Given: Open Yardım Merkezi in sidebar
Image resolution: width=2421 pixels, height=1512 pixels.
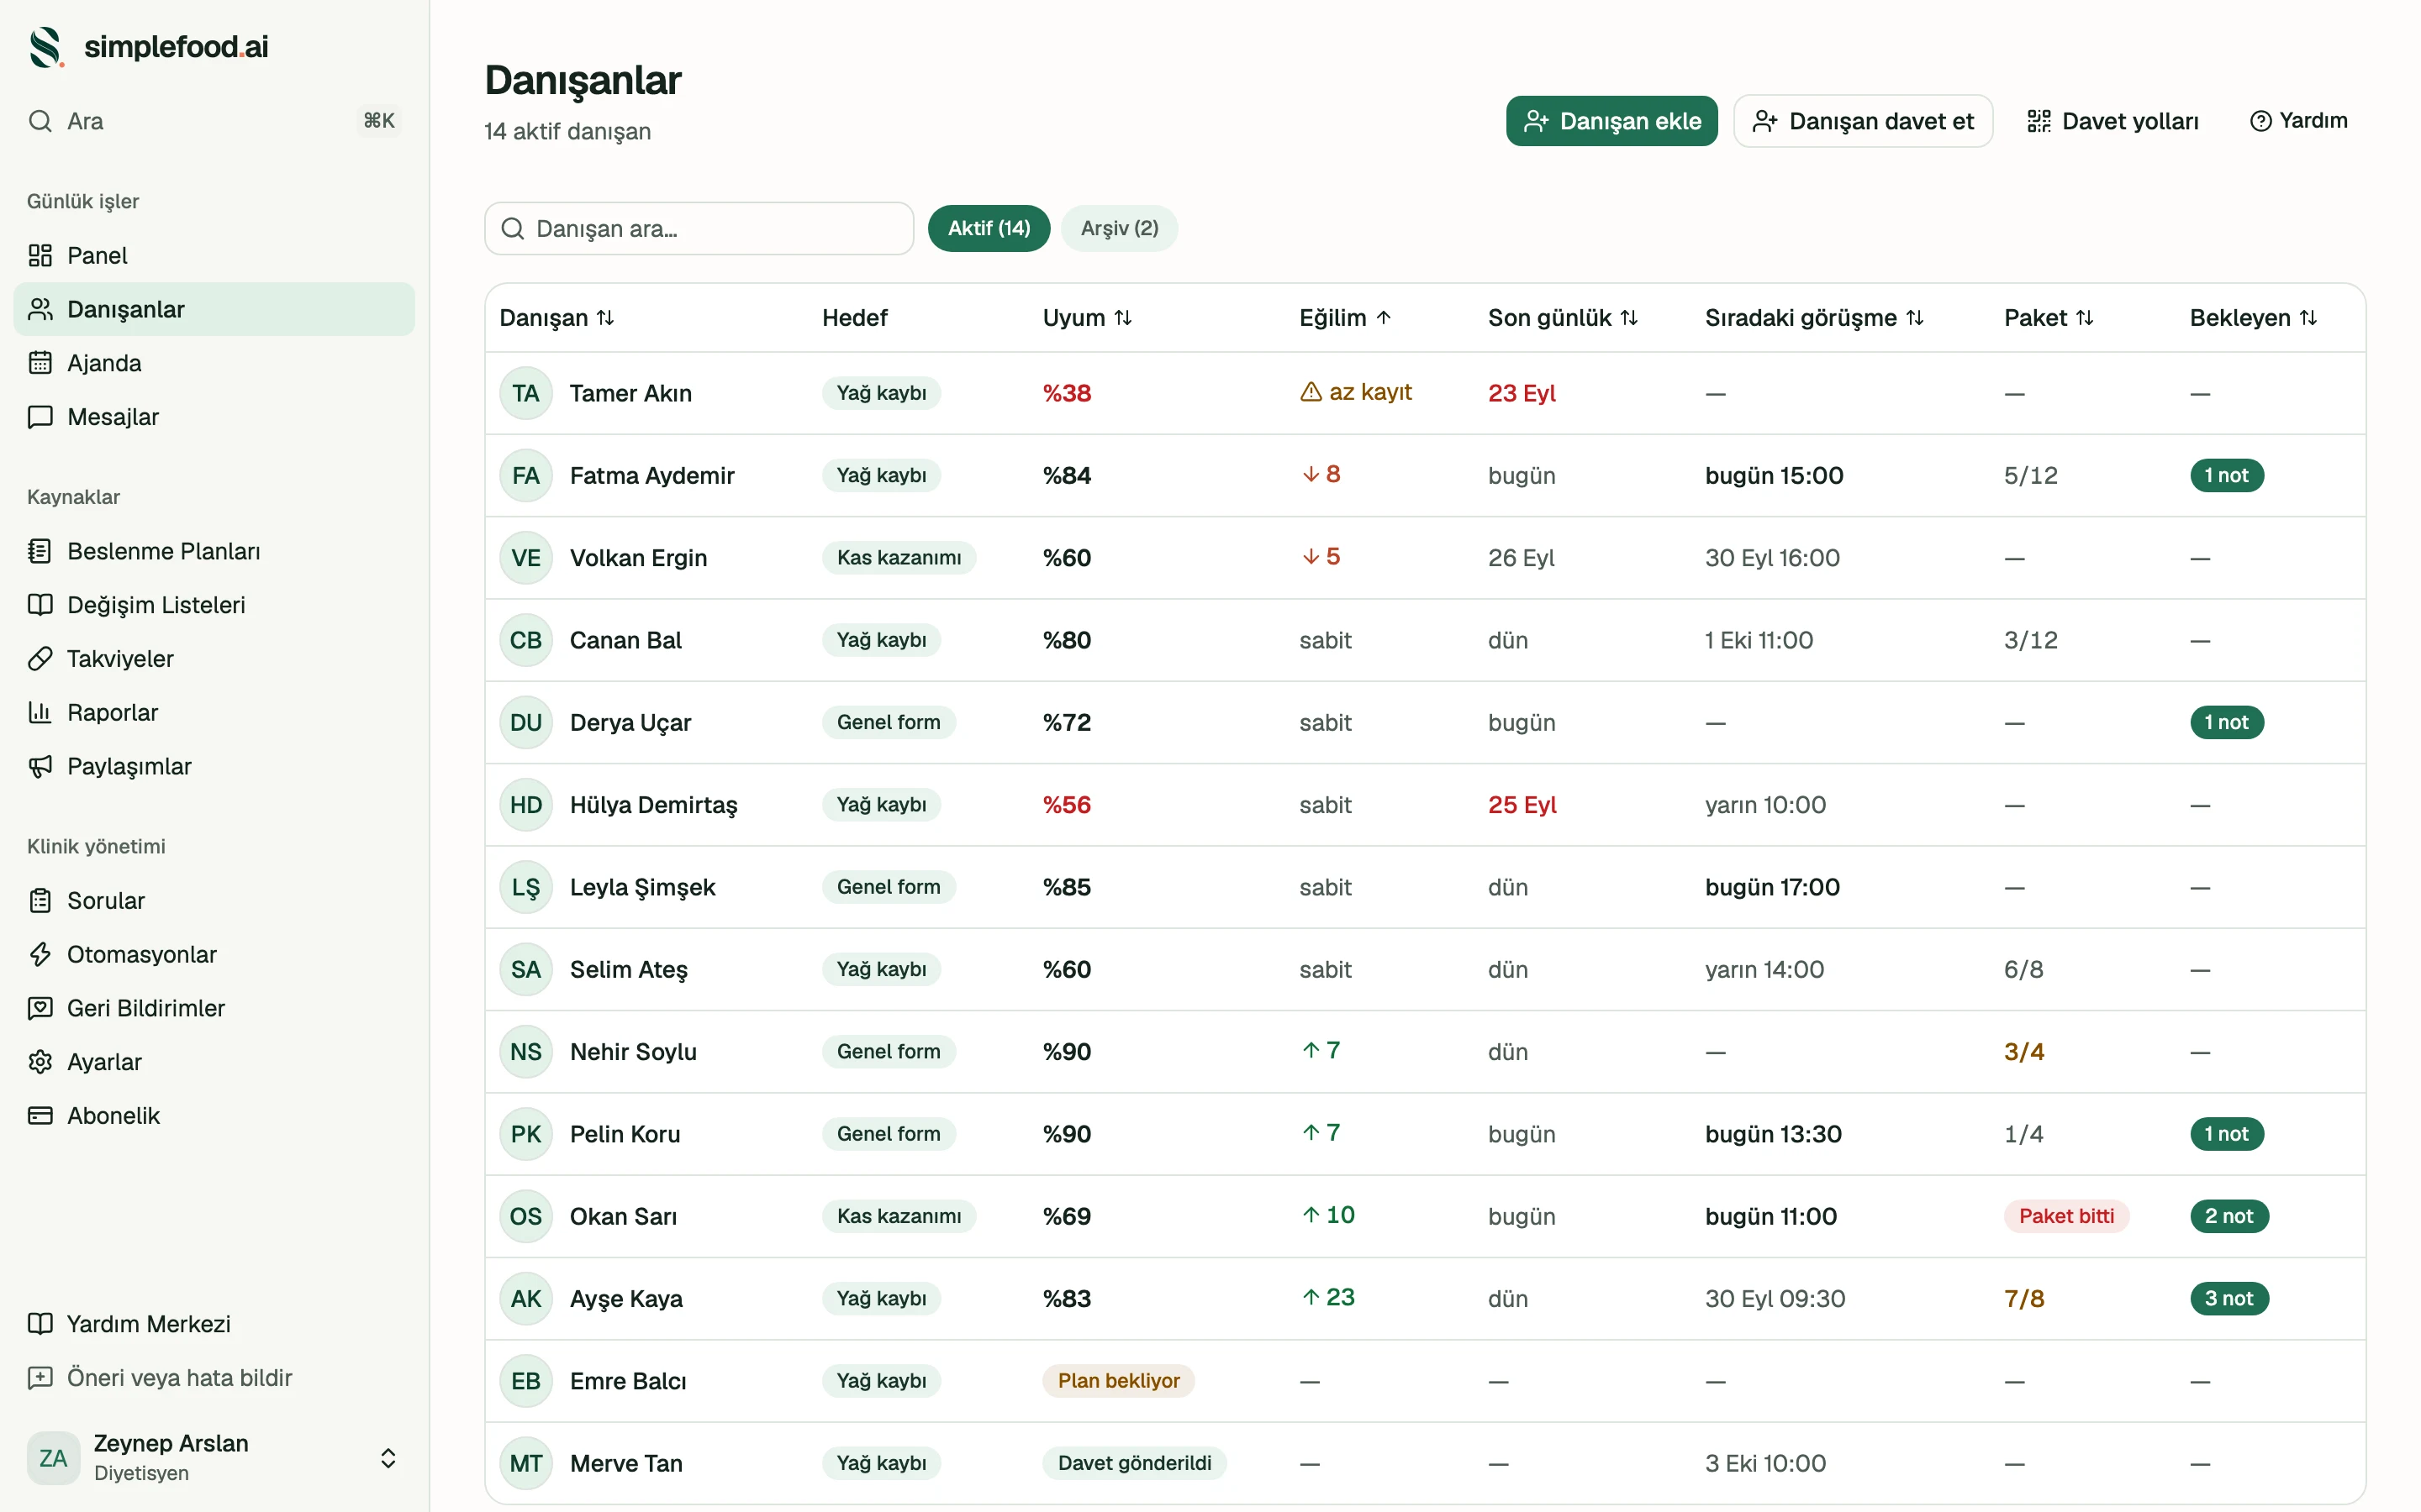Looking at the screenshot, I should (x=214, y=1324).
